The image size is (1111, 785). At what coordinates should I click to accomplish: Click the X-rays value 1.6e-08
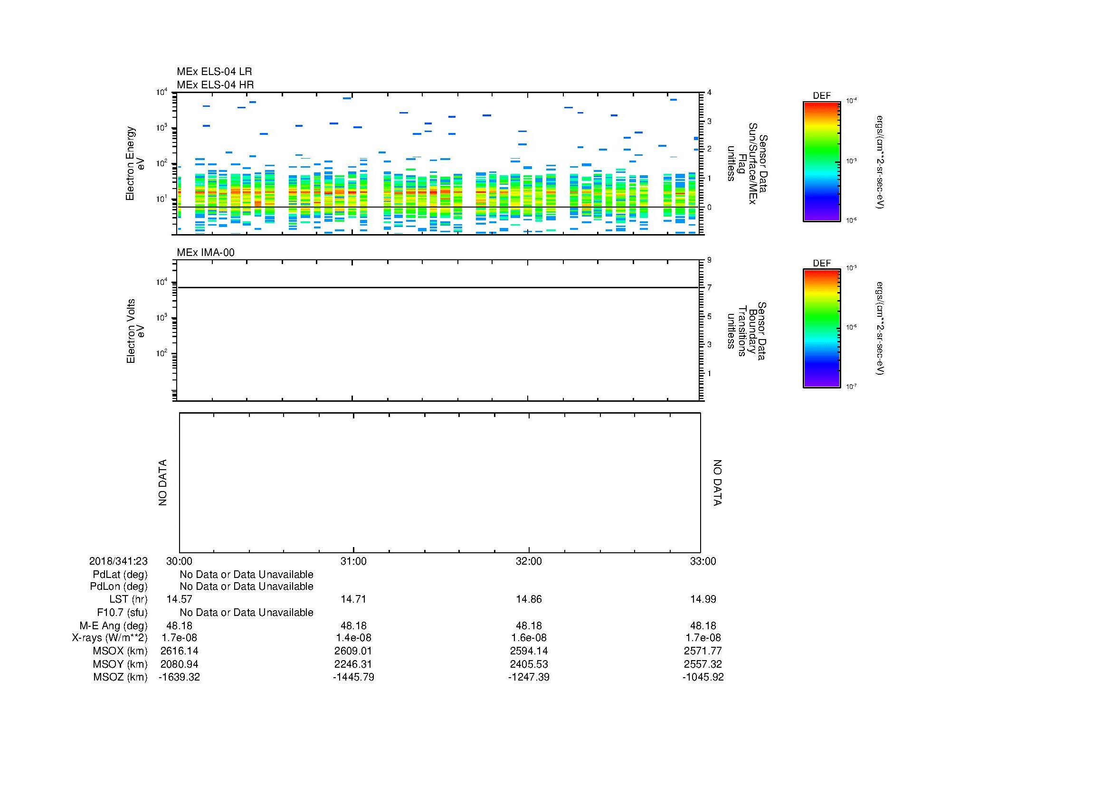529,638
